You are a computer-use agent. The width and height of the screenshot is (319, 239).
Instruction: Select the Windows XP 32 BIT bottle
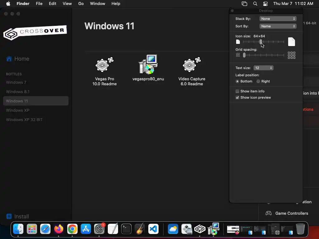click(36, 120)
